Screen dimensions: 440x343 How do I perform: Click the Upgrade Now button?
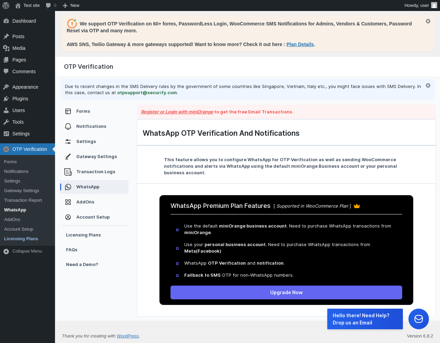(286, 292)
